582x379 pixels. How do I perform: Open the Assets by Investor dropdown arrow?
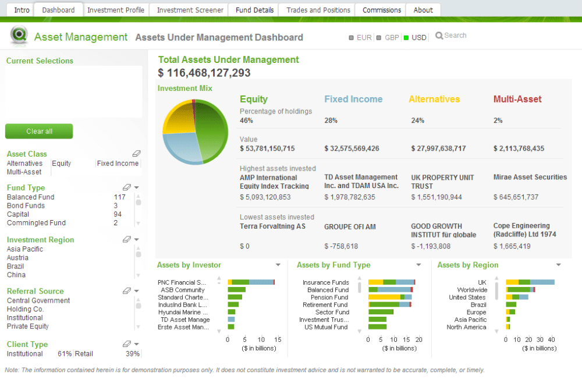278,265
